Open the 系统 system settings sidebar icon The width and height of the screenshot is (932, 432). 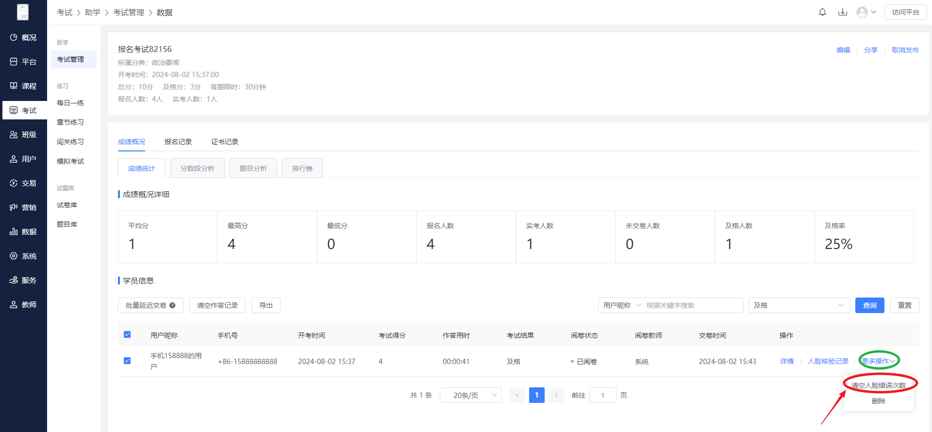[x=14, y=256]
